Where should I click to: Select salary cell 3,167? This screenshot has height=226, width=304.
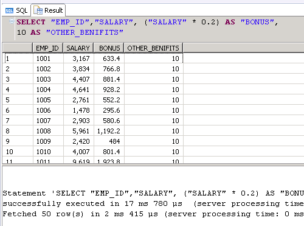78,58
